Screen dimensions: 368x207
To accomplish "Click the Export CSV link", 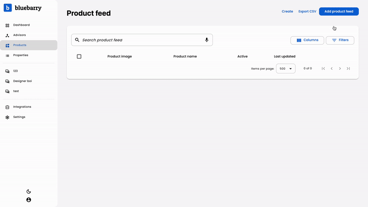I will pyautogui.click(x=307, y=11).
